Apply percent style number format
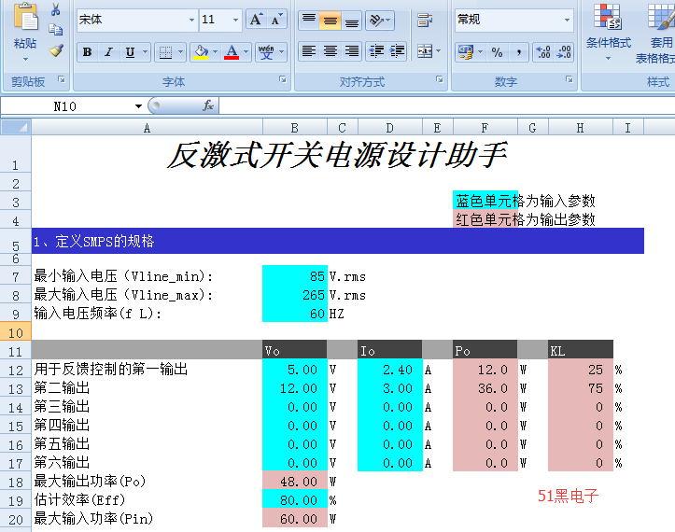This screenshot has height=532, width=675. tap(497, 52)
